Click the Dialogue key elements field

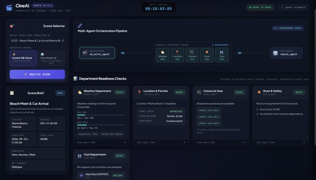[37, 165]
